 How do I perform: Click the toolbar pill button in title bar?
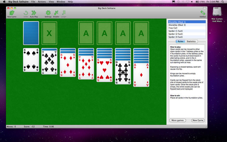pyautogui.click(x=205, y=8)
